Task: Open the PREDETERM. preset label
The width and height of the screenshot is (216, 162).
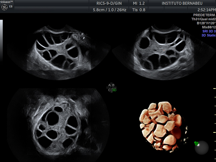Action: pos(204,15)
